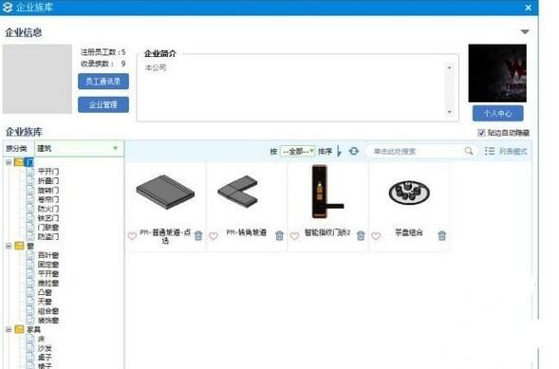Select 铁艺门 in the tree
The height and width of the screenshot is (369, 559).
pos(48,218)
